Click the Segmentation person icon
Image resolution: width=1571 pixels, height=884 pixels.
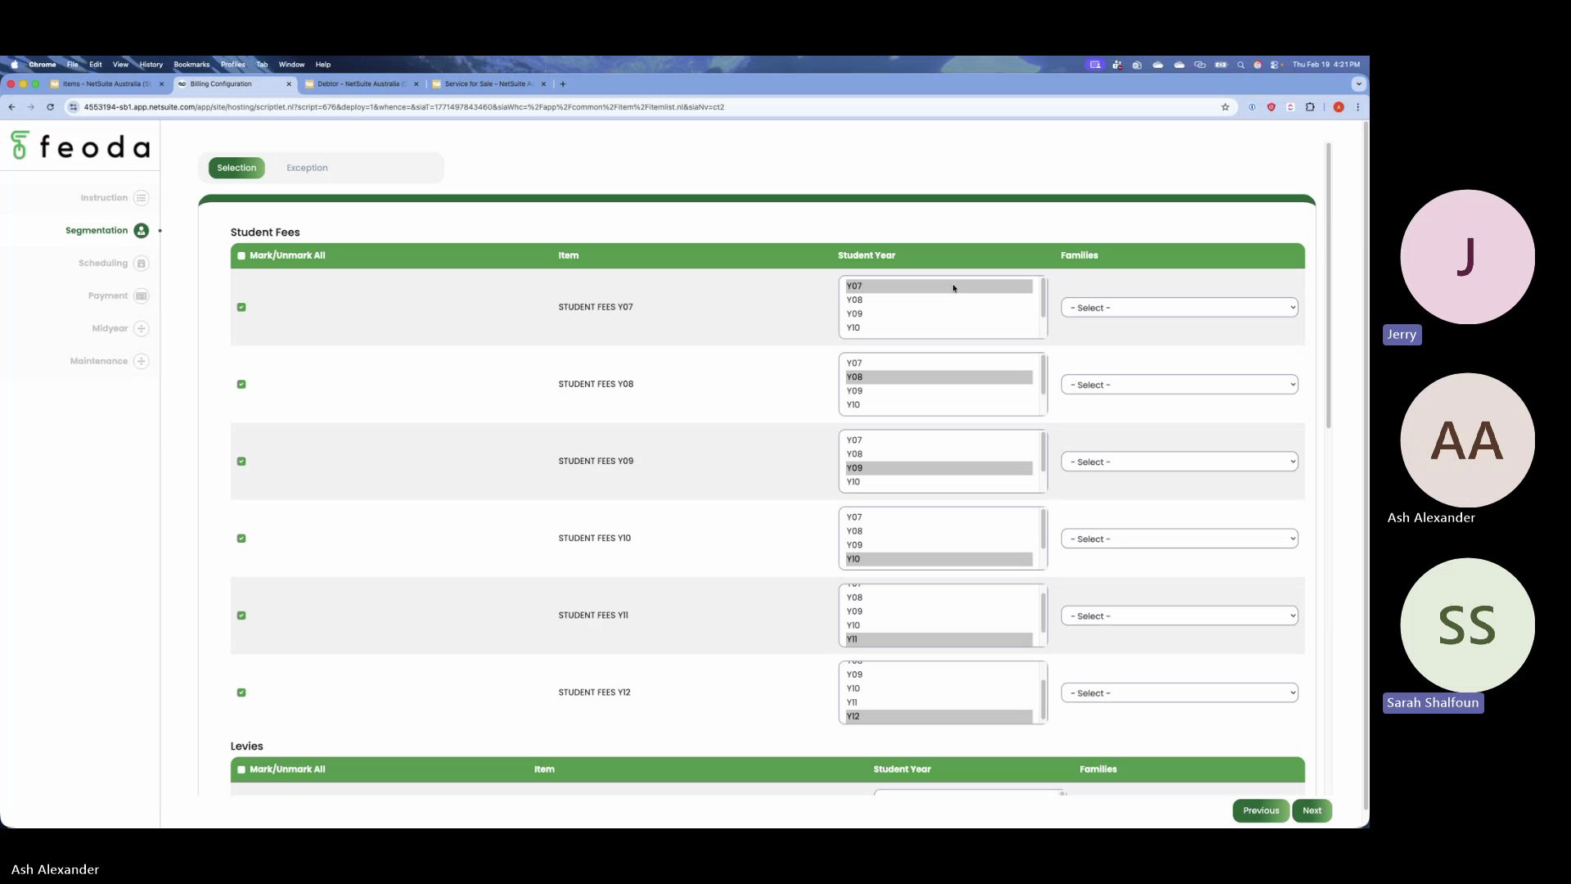point(142,231)
